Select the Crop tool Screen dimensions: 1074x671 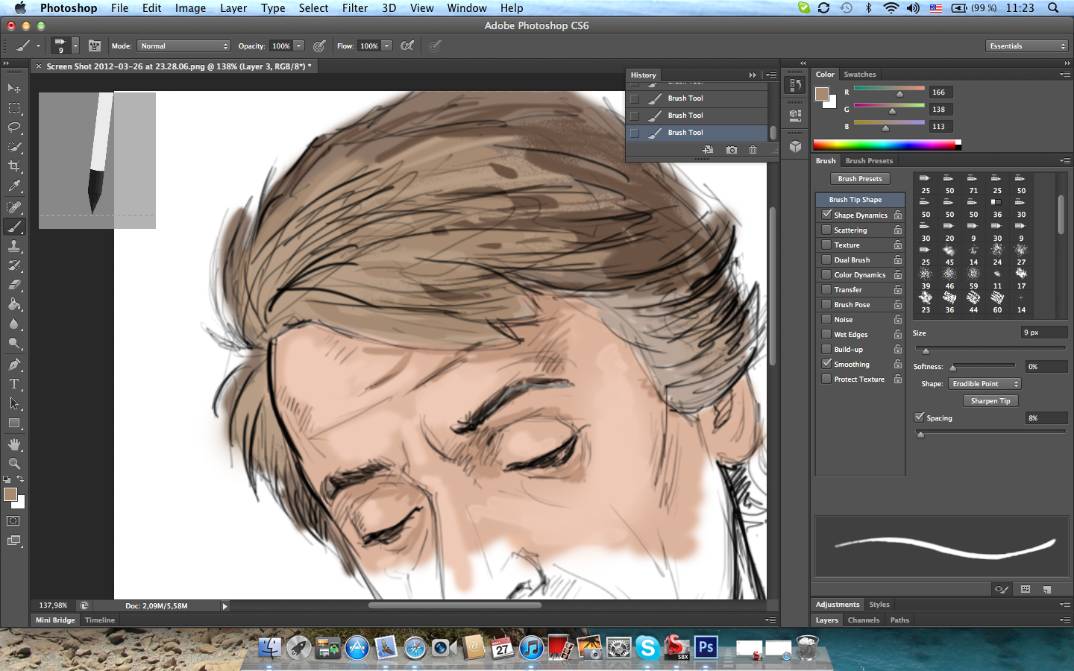pyautogui.click(x=14, y=166)
